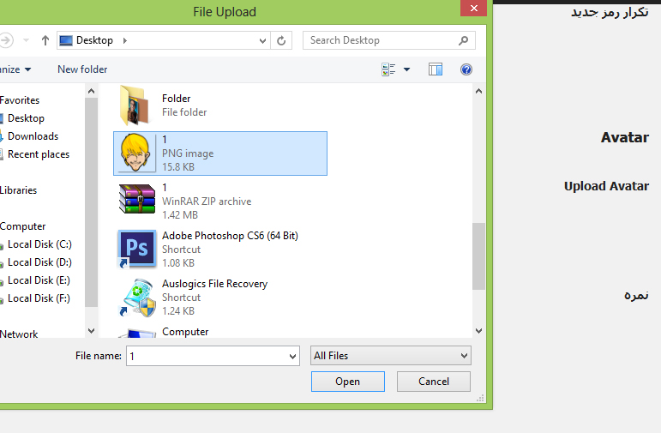The width and height of the screenshot is (661, 433).
Task: Click the forward navigation arrow
Action: pos(6,40)
